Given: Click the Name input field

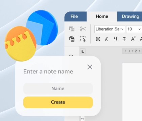Looking at the screenshot, I should 58,89.
